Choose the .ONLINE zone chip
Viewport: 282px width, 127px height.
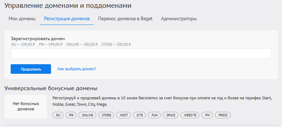coord(87,115)
